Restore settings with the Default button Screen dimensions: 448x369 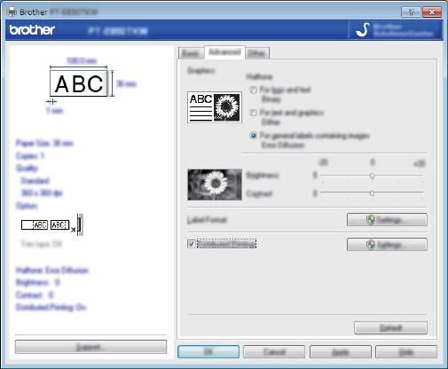pos(390,328)
